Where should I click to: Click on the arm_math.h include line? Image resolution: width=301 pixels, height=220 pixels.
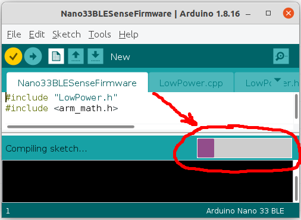62,108
